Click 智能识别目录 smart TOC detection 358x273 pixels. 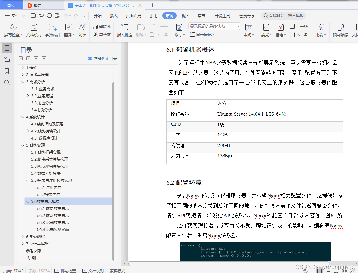coord(103,59)
